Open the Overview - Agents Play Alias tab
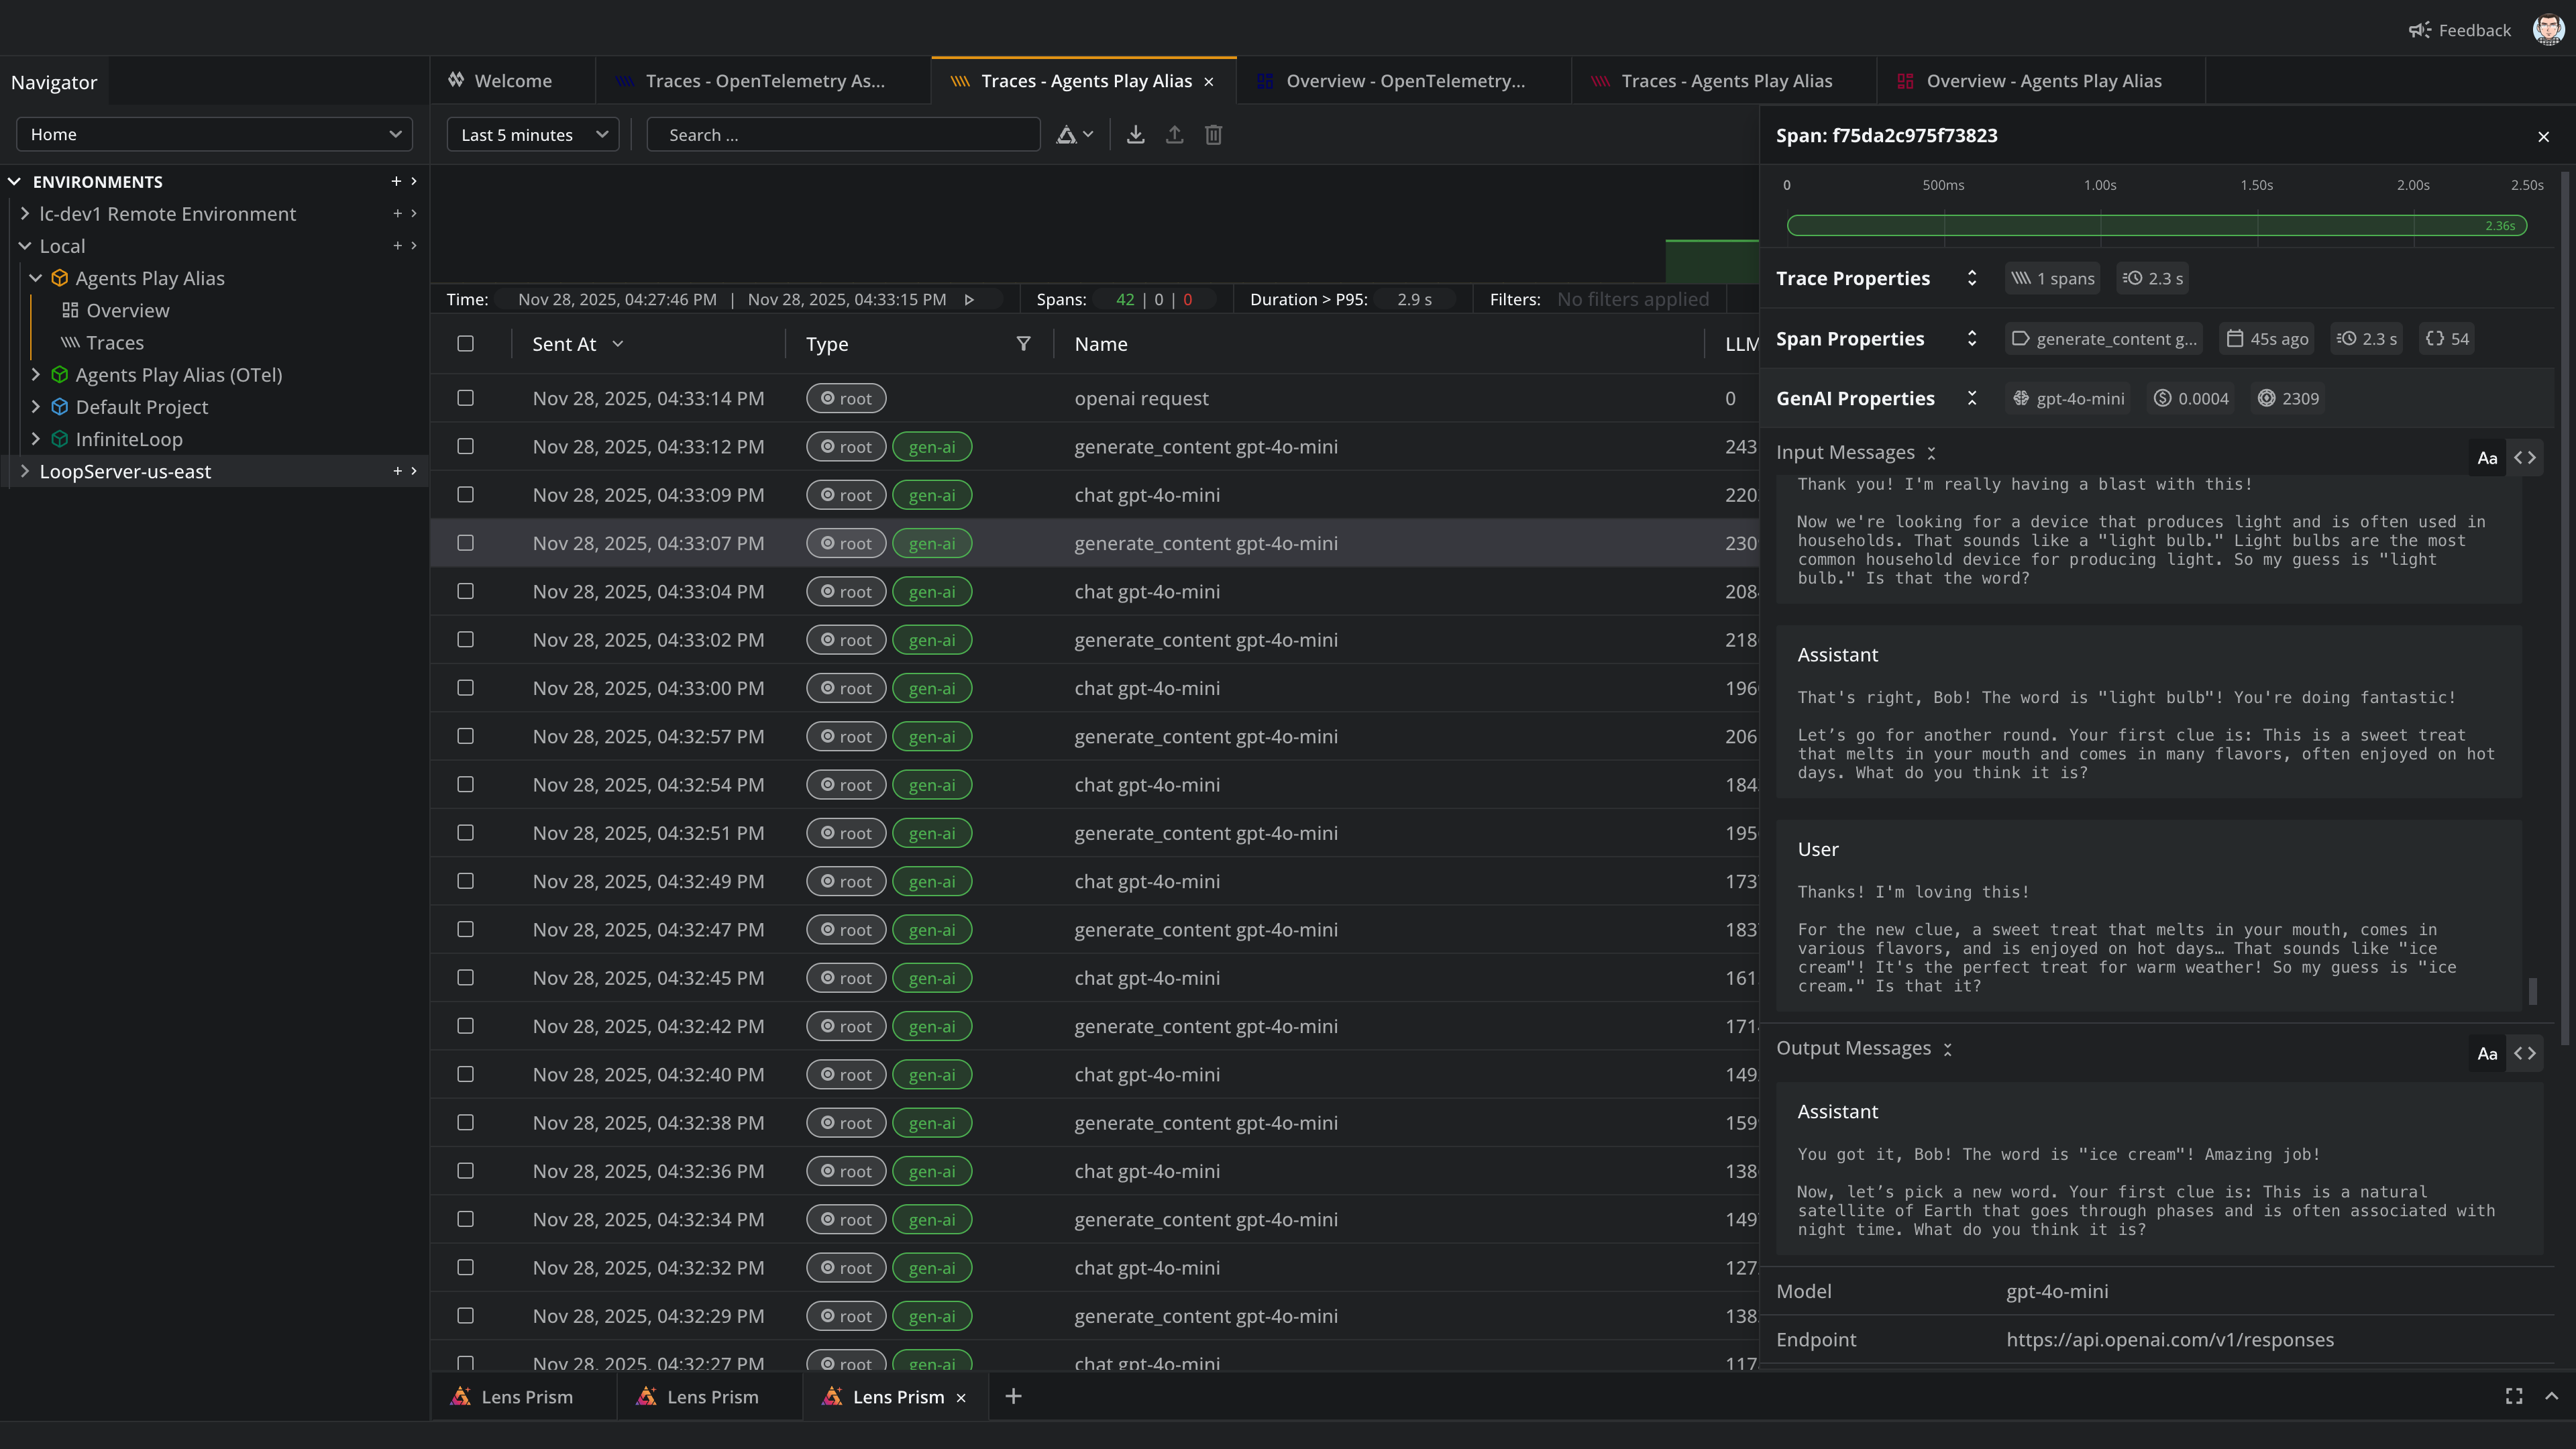This screenshot has width=2576, height=1449. [2043, 81]
